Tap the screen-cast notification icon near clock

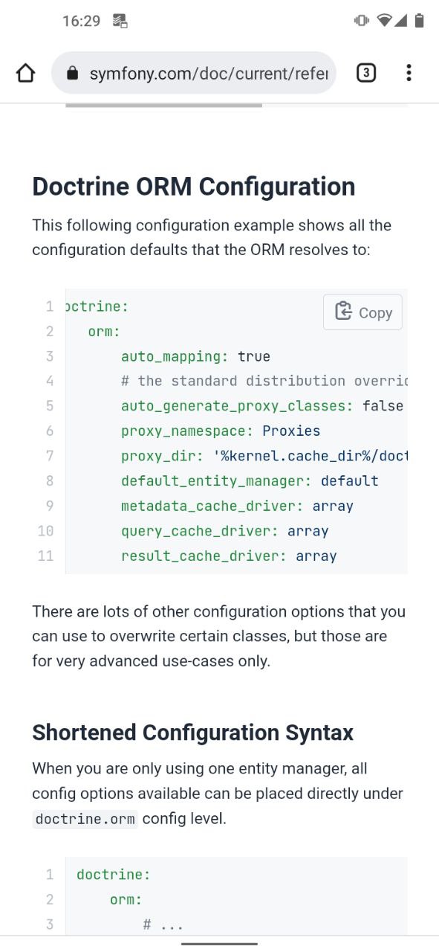pyautogui.click(x=120, y=21)
